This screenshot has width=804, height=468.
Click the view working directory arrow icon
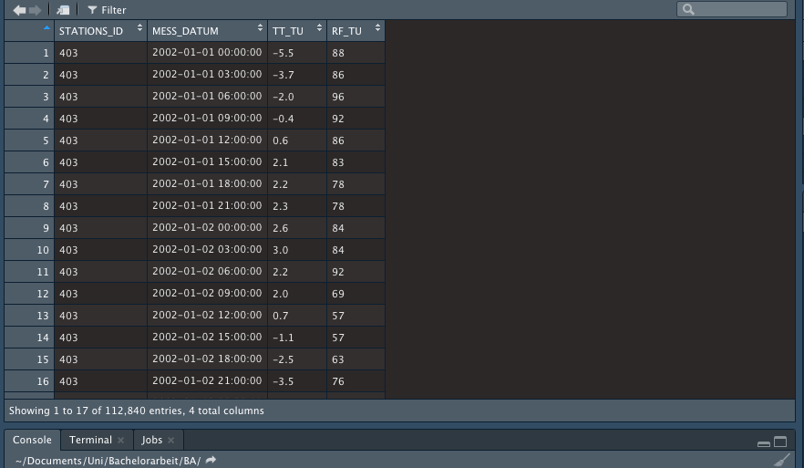pos(211,461)
